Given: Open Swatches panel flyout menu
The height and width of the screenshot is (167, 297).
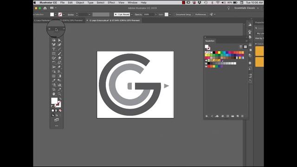Looking at the screenshot, I should 246,41.
